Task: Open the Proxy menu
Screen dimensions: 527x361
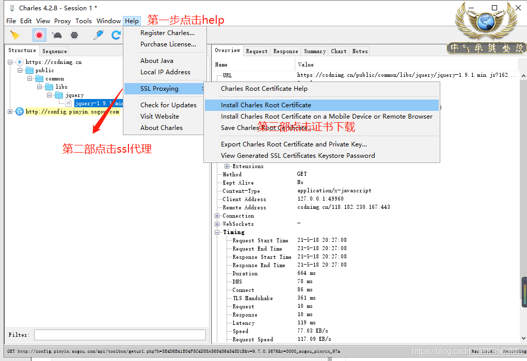Action: click(62, 21)
